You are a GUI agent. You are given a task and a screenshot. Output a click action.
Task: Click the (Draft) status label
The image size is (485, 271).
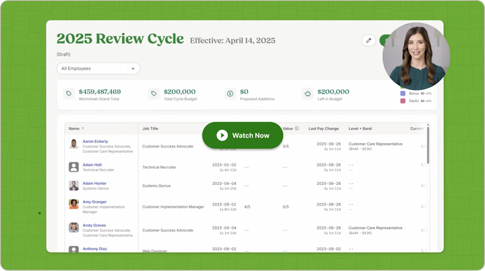[63, 54]
